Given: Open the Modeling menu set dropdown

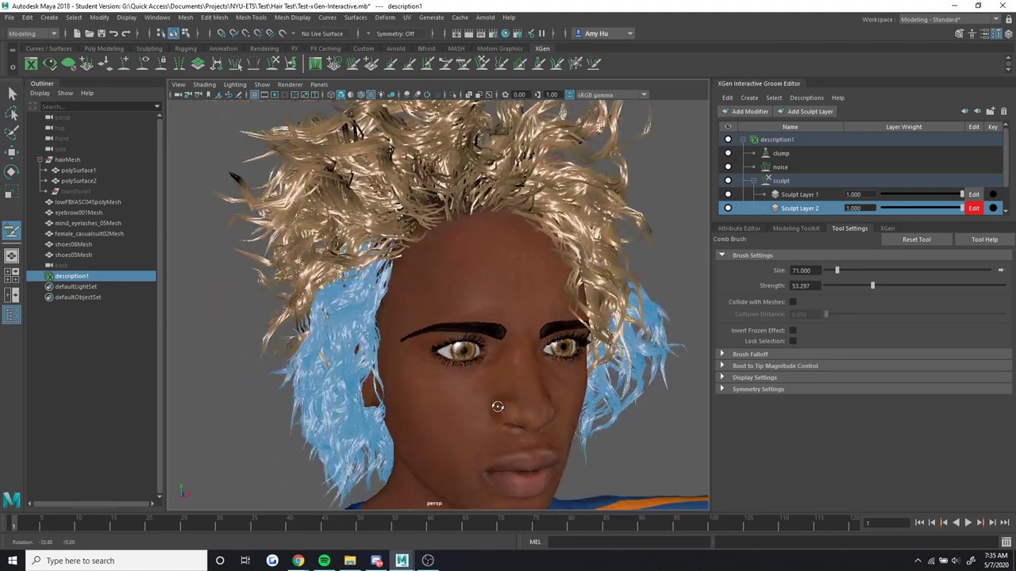Looking at the screenshot, I should coord(32,33).
